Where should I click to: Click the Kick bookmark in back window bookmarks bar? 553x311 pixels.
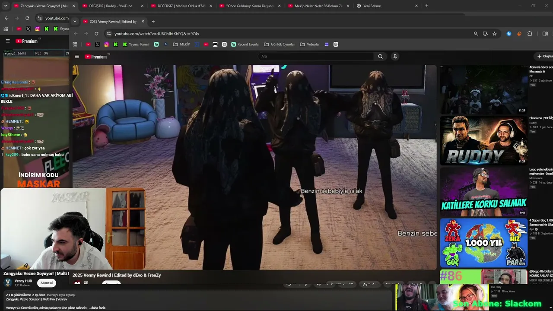47,29
